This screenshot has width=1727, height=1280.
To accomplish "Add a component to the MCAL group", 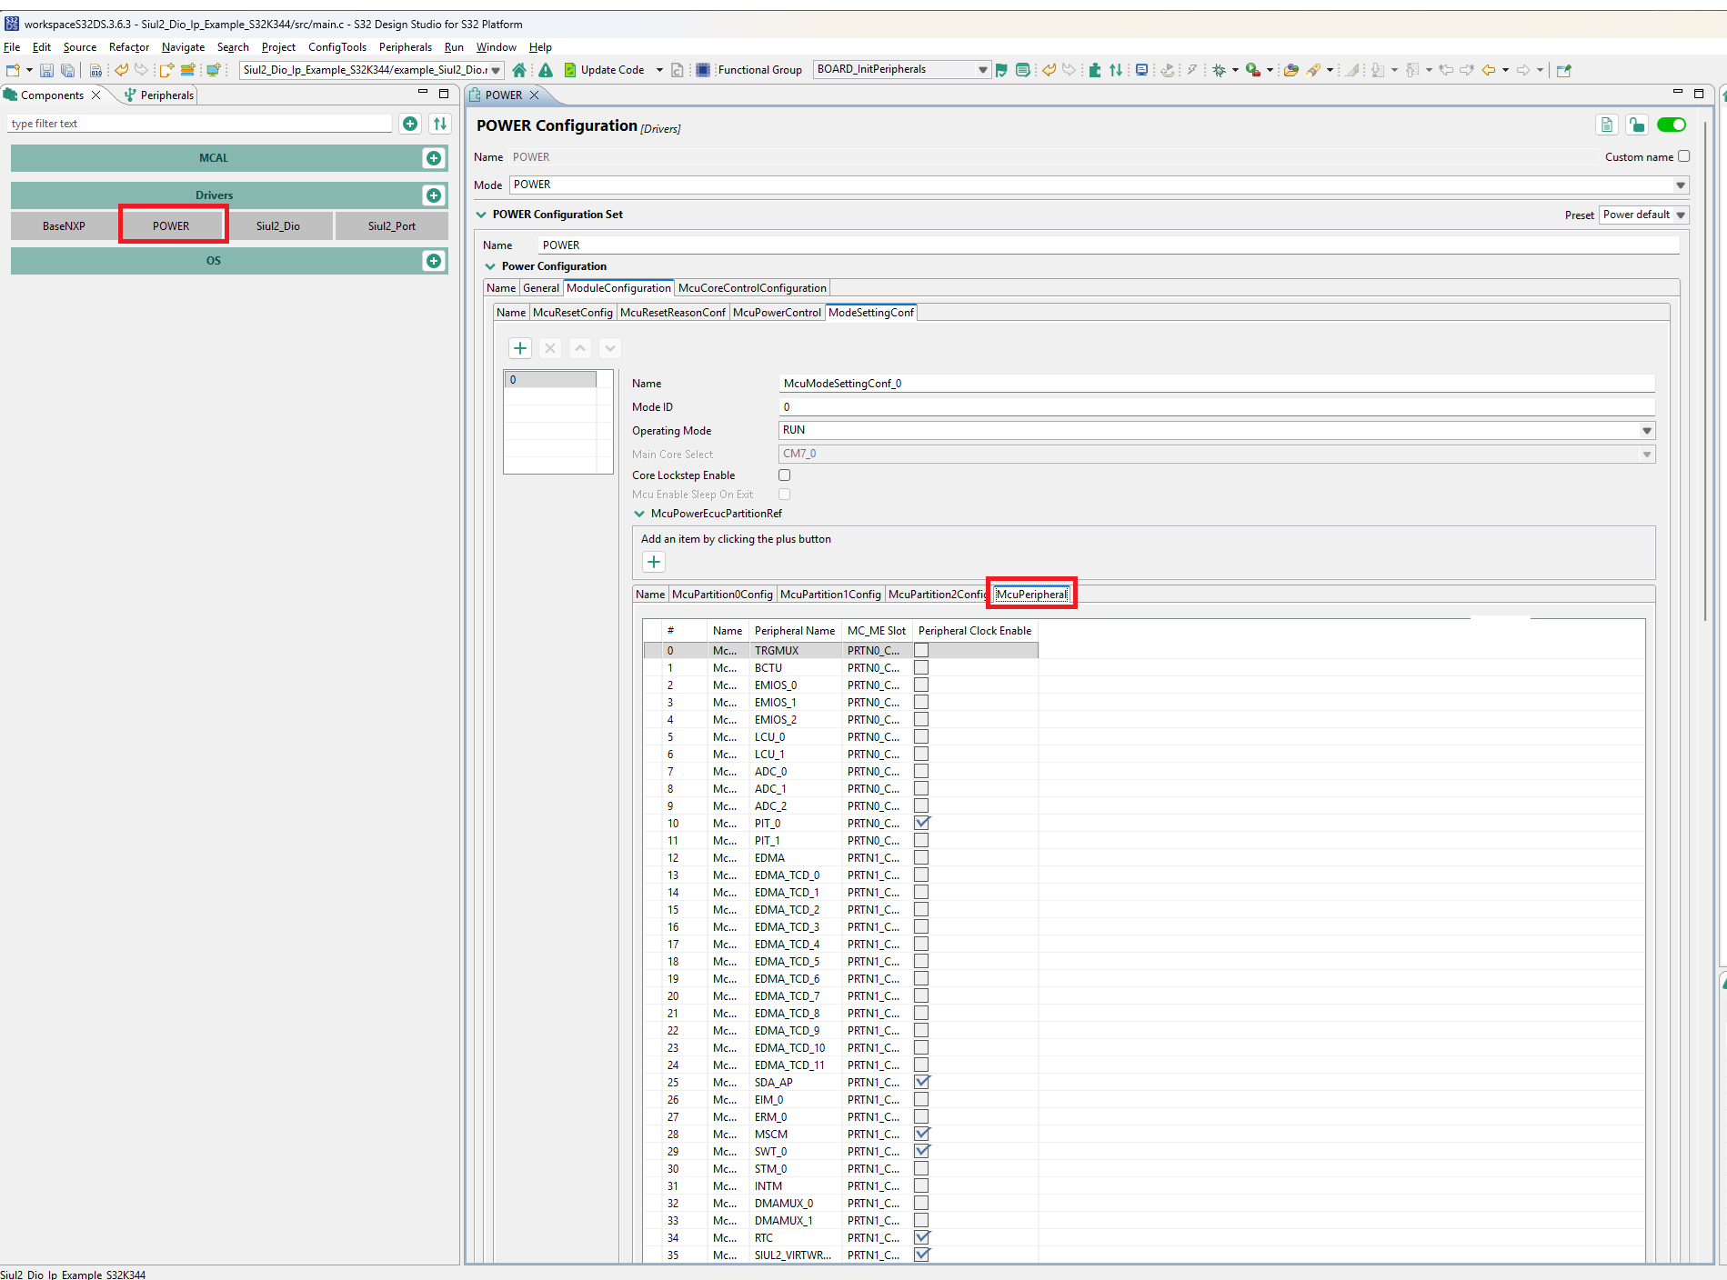I will pyautogui.click(x=434, y=158).
